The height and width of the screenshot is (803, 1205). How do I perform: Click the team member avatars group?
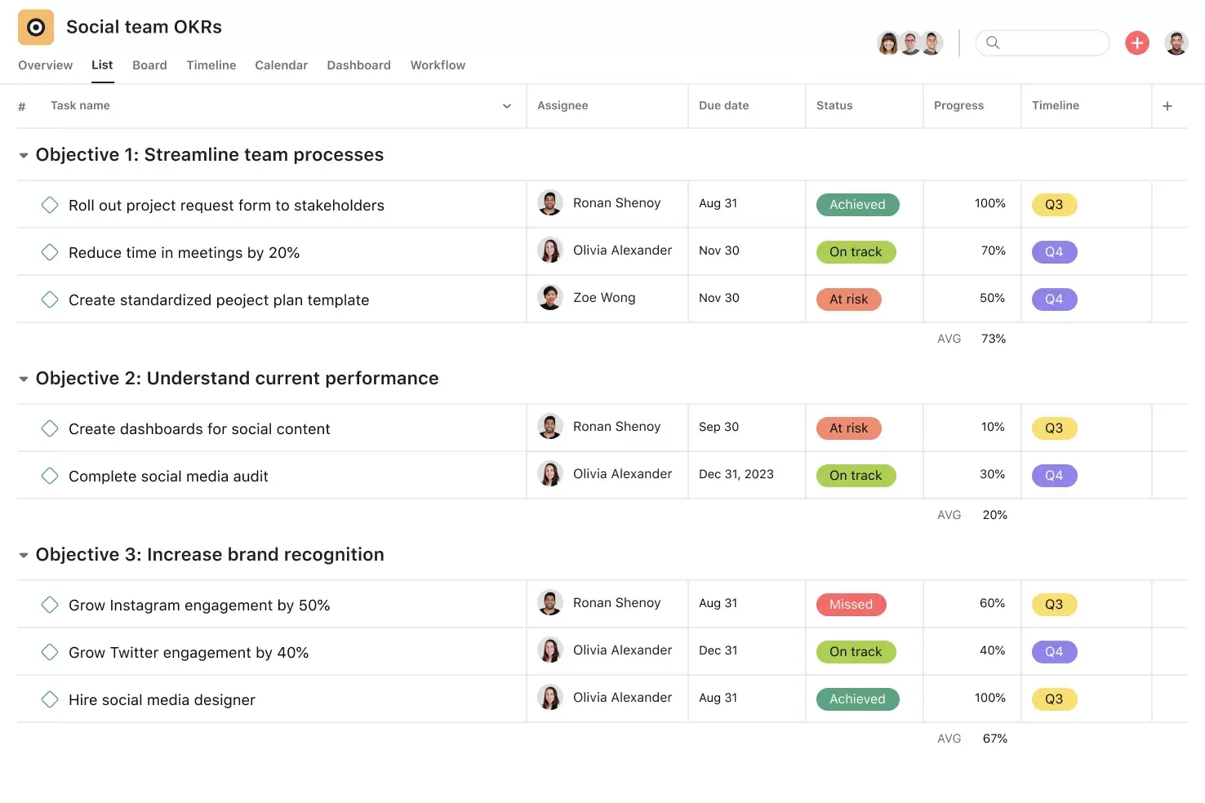[909, 42]
